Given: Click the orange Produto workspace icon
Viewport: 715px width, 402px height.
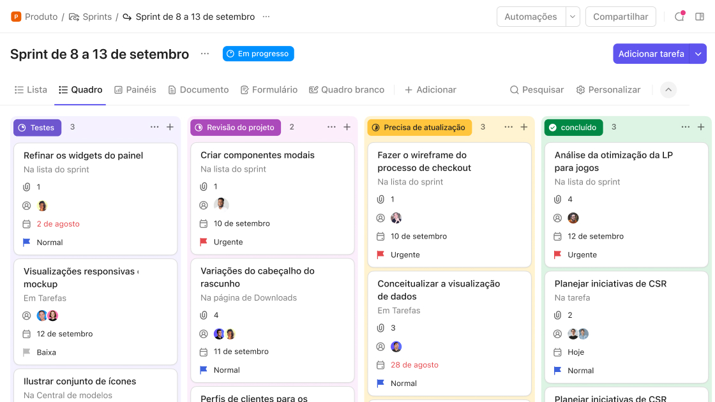Looking at the screenshot, I should pos(16,17).
